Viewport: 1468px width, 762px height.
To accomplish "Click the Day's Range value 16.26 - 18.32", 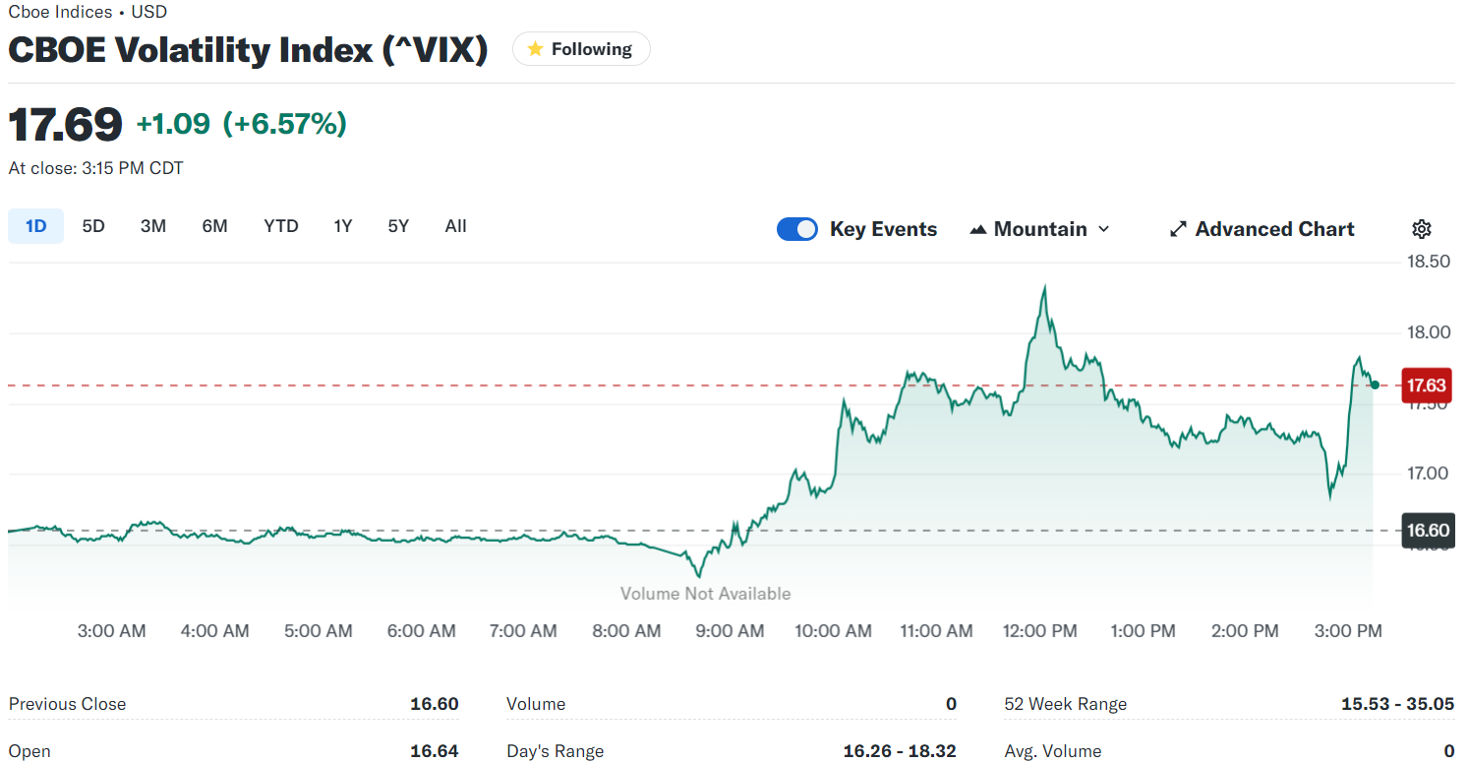I will point(900,751).
